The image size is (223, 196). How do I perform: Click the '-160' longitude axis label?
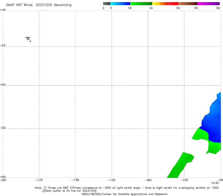(148, 180)
